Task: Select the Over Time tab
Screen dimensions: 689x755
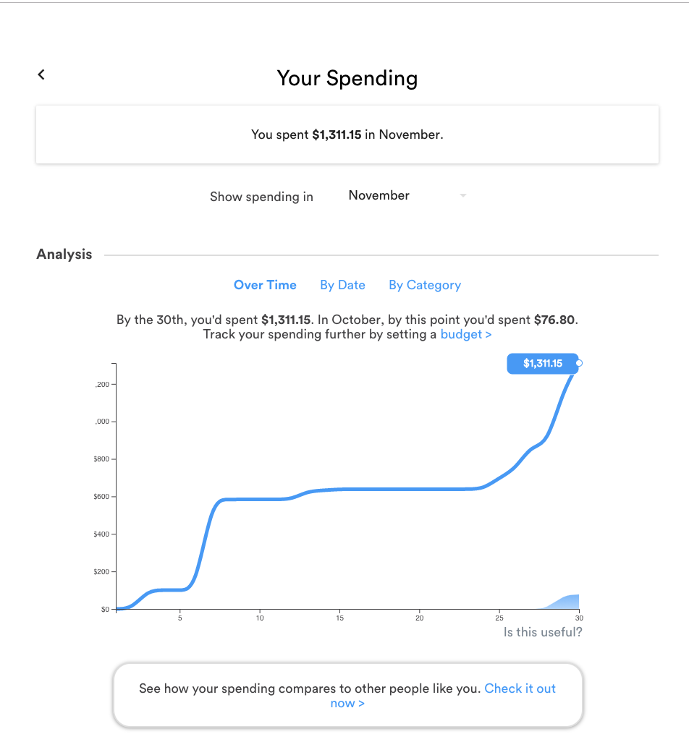Action: 265,285
